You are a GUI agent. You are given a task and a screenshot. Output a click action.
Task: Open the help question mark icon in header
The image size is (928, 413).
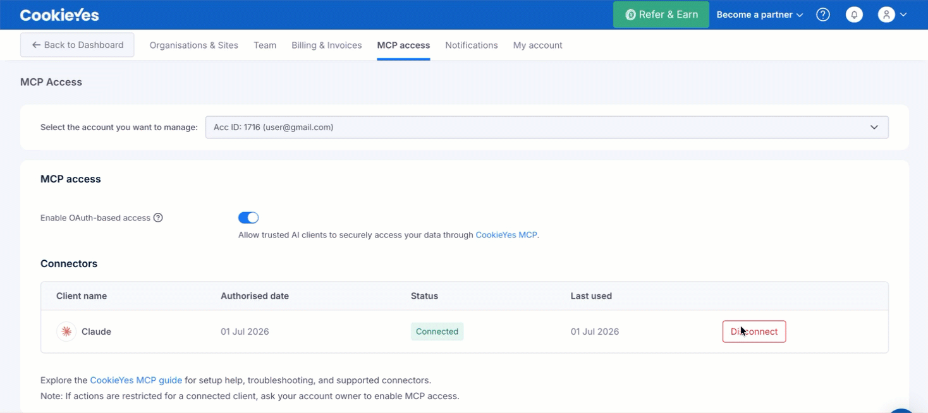coord(823,15)
